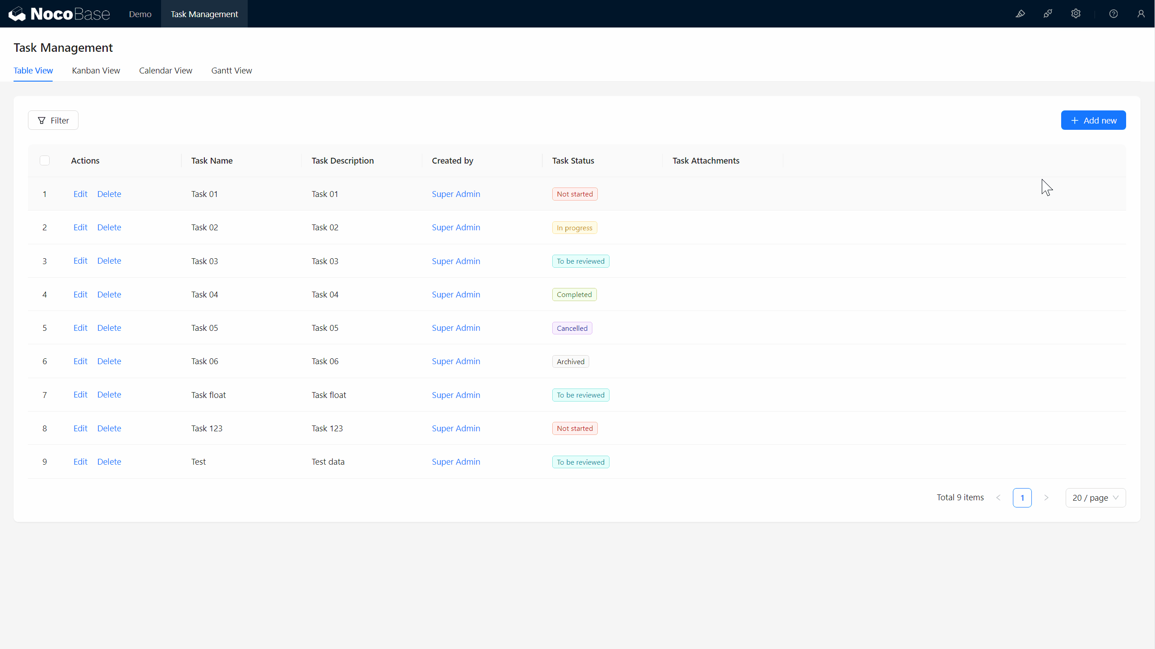
Task: Open the UI Editor highlighter icon
Action: pyautogui.click(x=1020, y=14)
